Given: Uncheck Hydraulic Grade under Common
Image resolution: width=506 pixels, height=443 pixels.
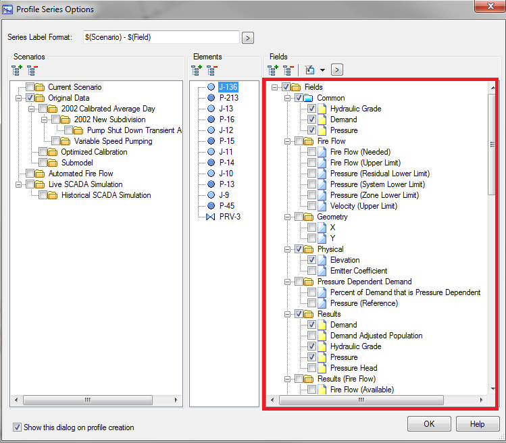Looking at the screenshot, I should pos(311,109).
